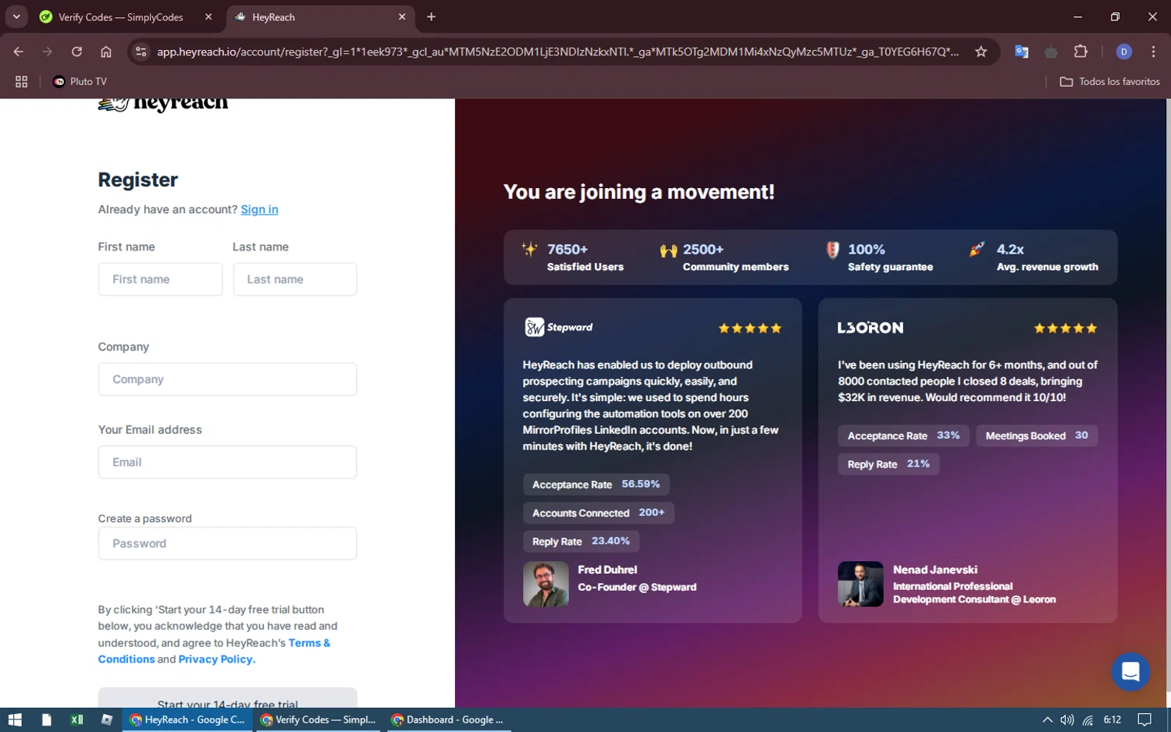The width and height of the screenshot is (1171, 732).
Task: Click the five-star rating on Stepward card
Action: 749,329
